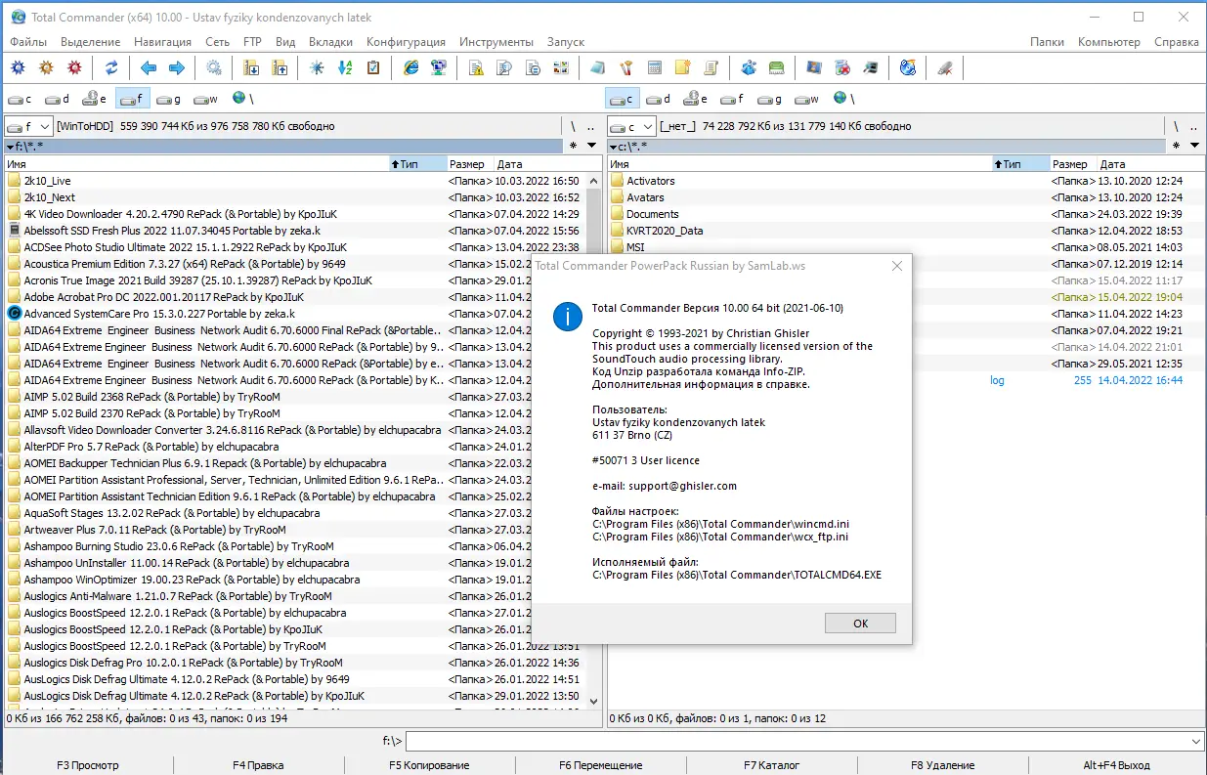The width and height of the screenshot is (1207, 775).
Task: Open left panel favorites asterisk menu
Action: (573, 146)
